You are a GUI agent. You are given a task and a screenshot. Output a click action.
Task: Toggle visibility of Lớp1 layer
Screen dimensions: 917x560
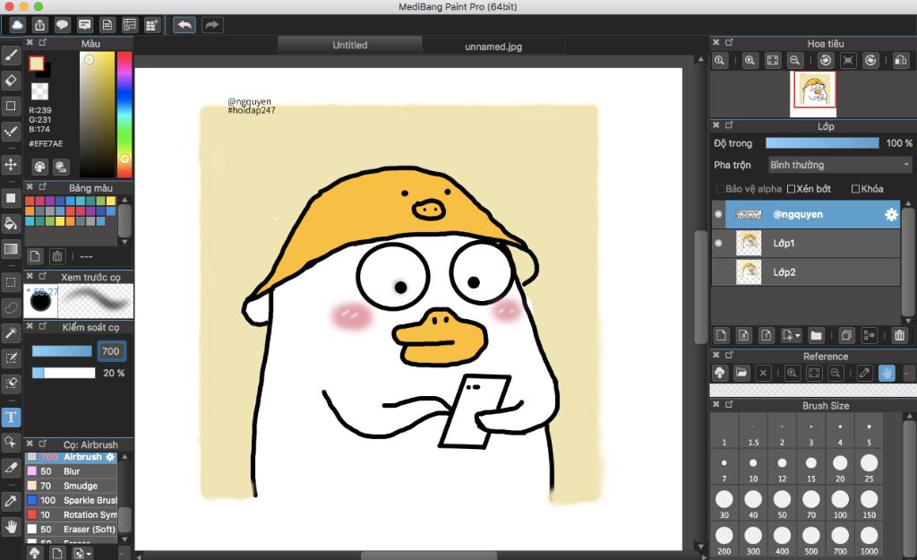coord(718,243)
